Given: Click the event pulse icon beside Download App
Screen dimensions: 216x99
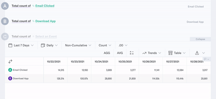Looking at the screenshot, I should point(33,21).
